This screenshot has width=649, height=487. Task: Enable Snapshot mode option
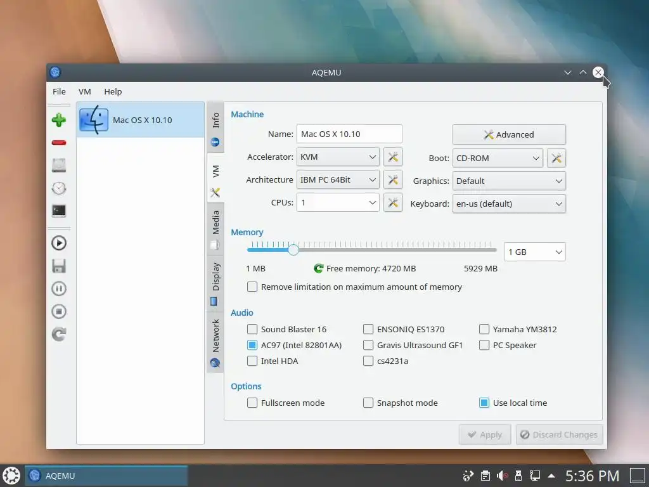(368, 403)
